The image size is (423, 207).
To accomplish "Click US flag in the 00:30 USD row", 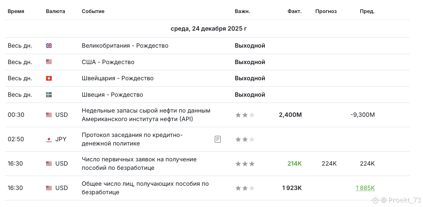I will [49, 115].
